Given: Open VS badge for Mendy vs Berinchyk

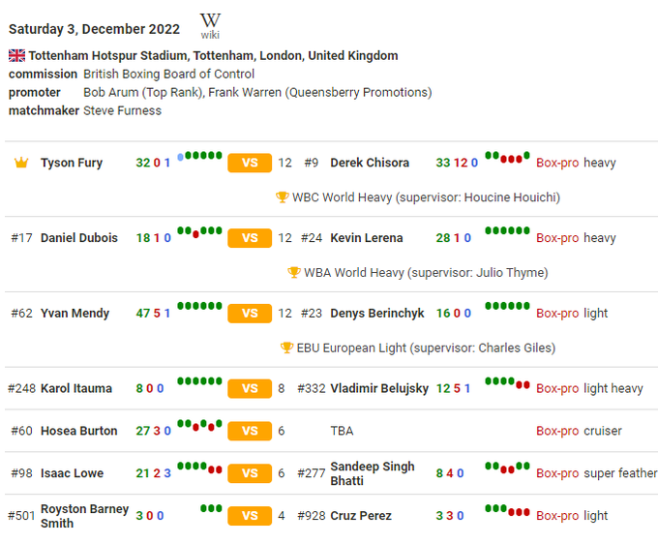Looking at the screenshot, I should tap(250, 314).
